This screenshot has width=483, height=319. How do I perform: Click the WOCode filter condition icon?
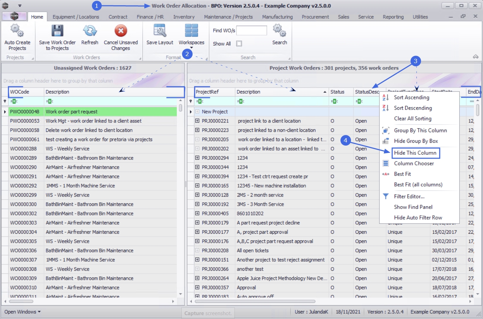[x=14, y=102]
